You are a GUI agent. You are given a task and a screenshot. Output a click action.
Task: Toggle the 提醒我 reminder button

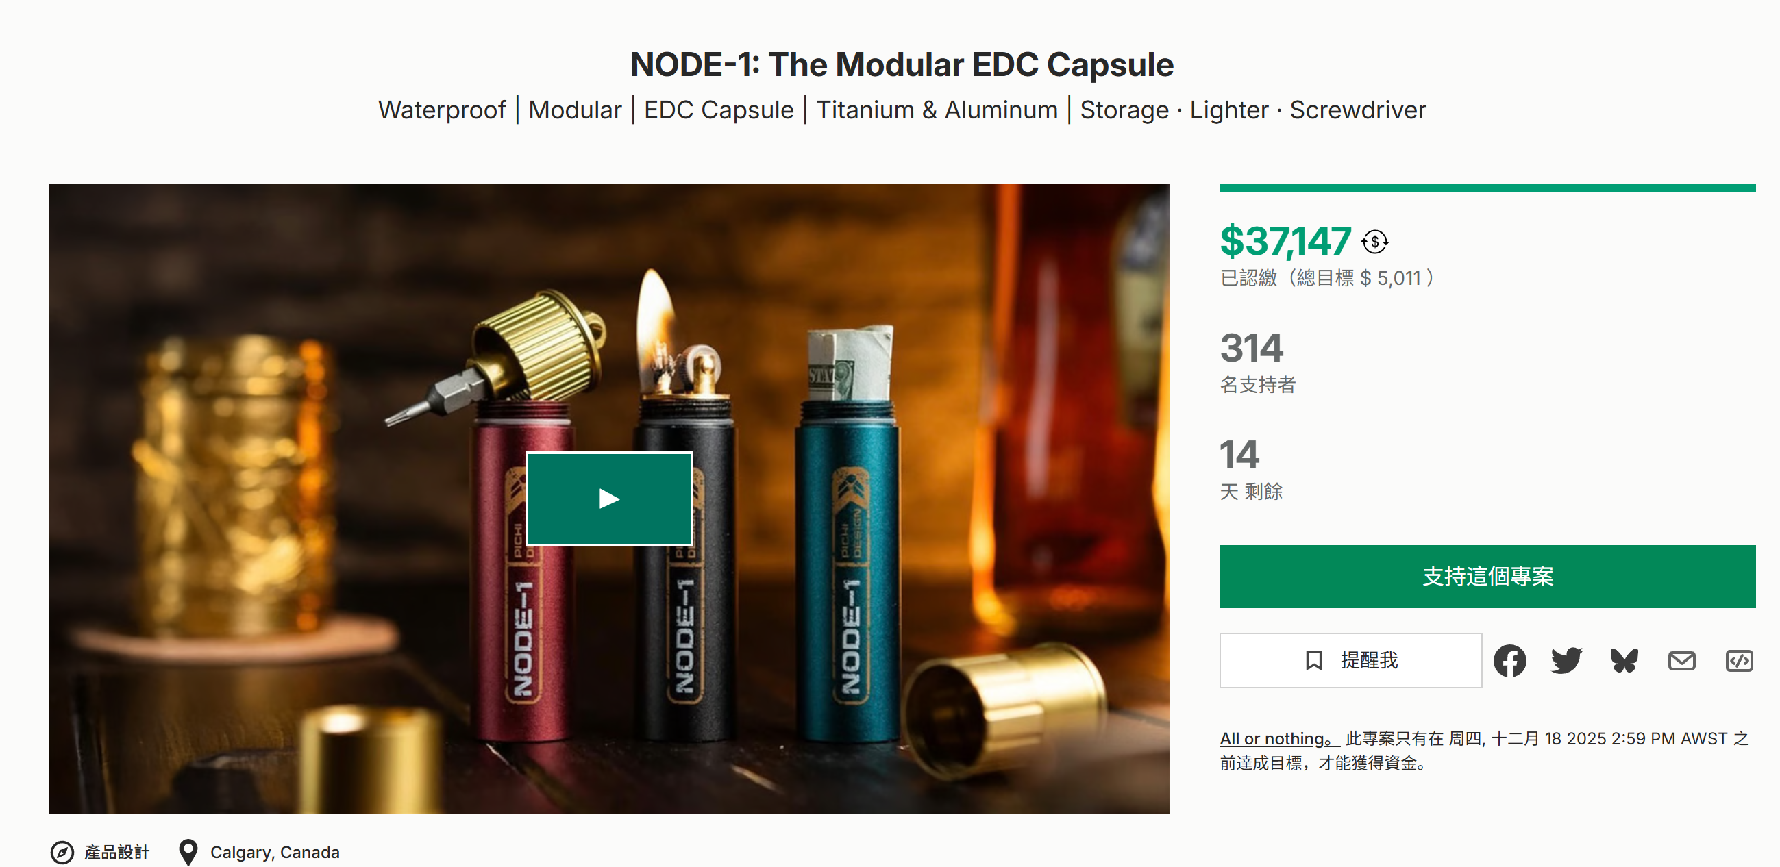(1350, 660)
